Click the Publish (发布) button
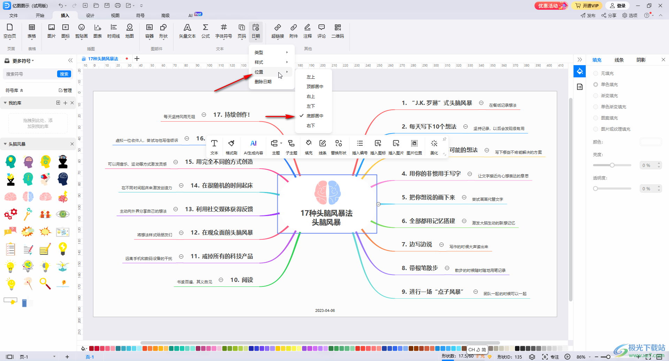The height and width of the screenshot is (361, 669). (588, 15)
